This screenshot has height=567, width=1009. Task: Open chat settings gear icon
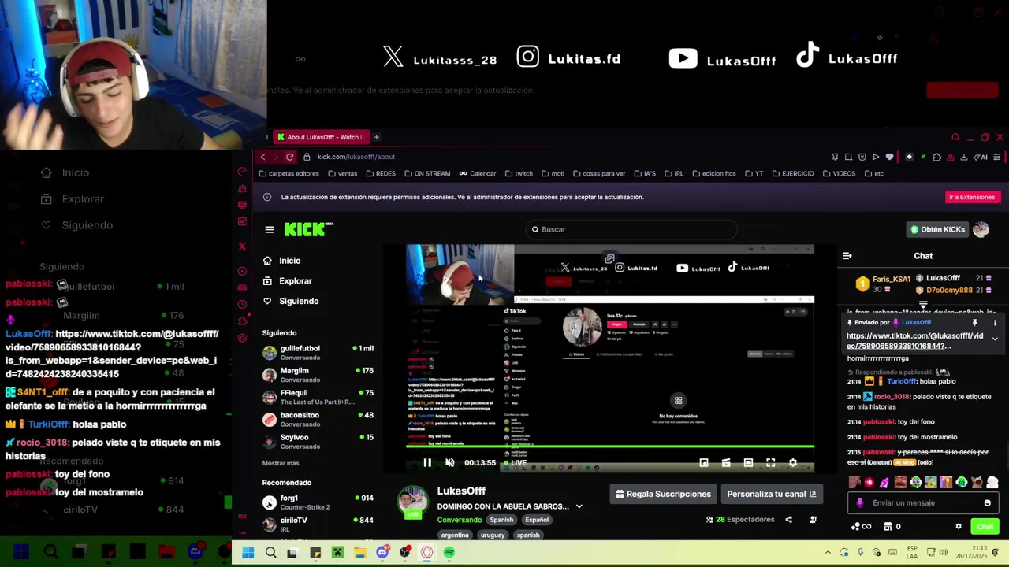(959, 527)
